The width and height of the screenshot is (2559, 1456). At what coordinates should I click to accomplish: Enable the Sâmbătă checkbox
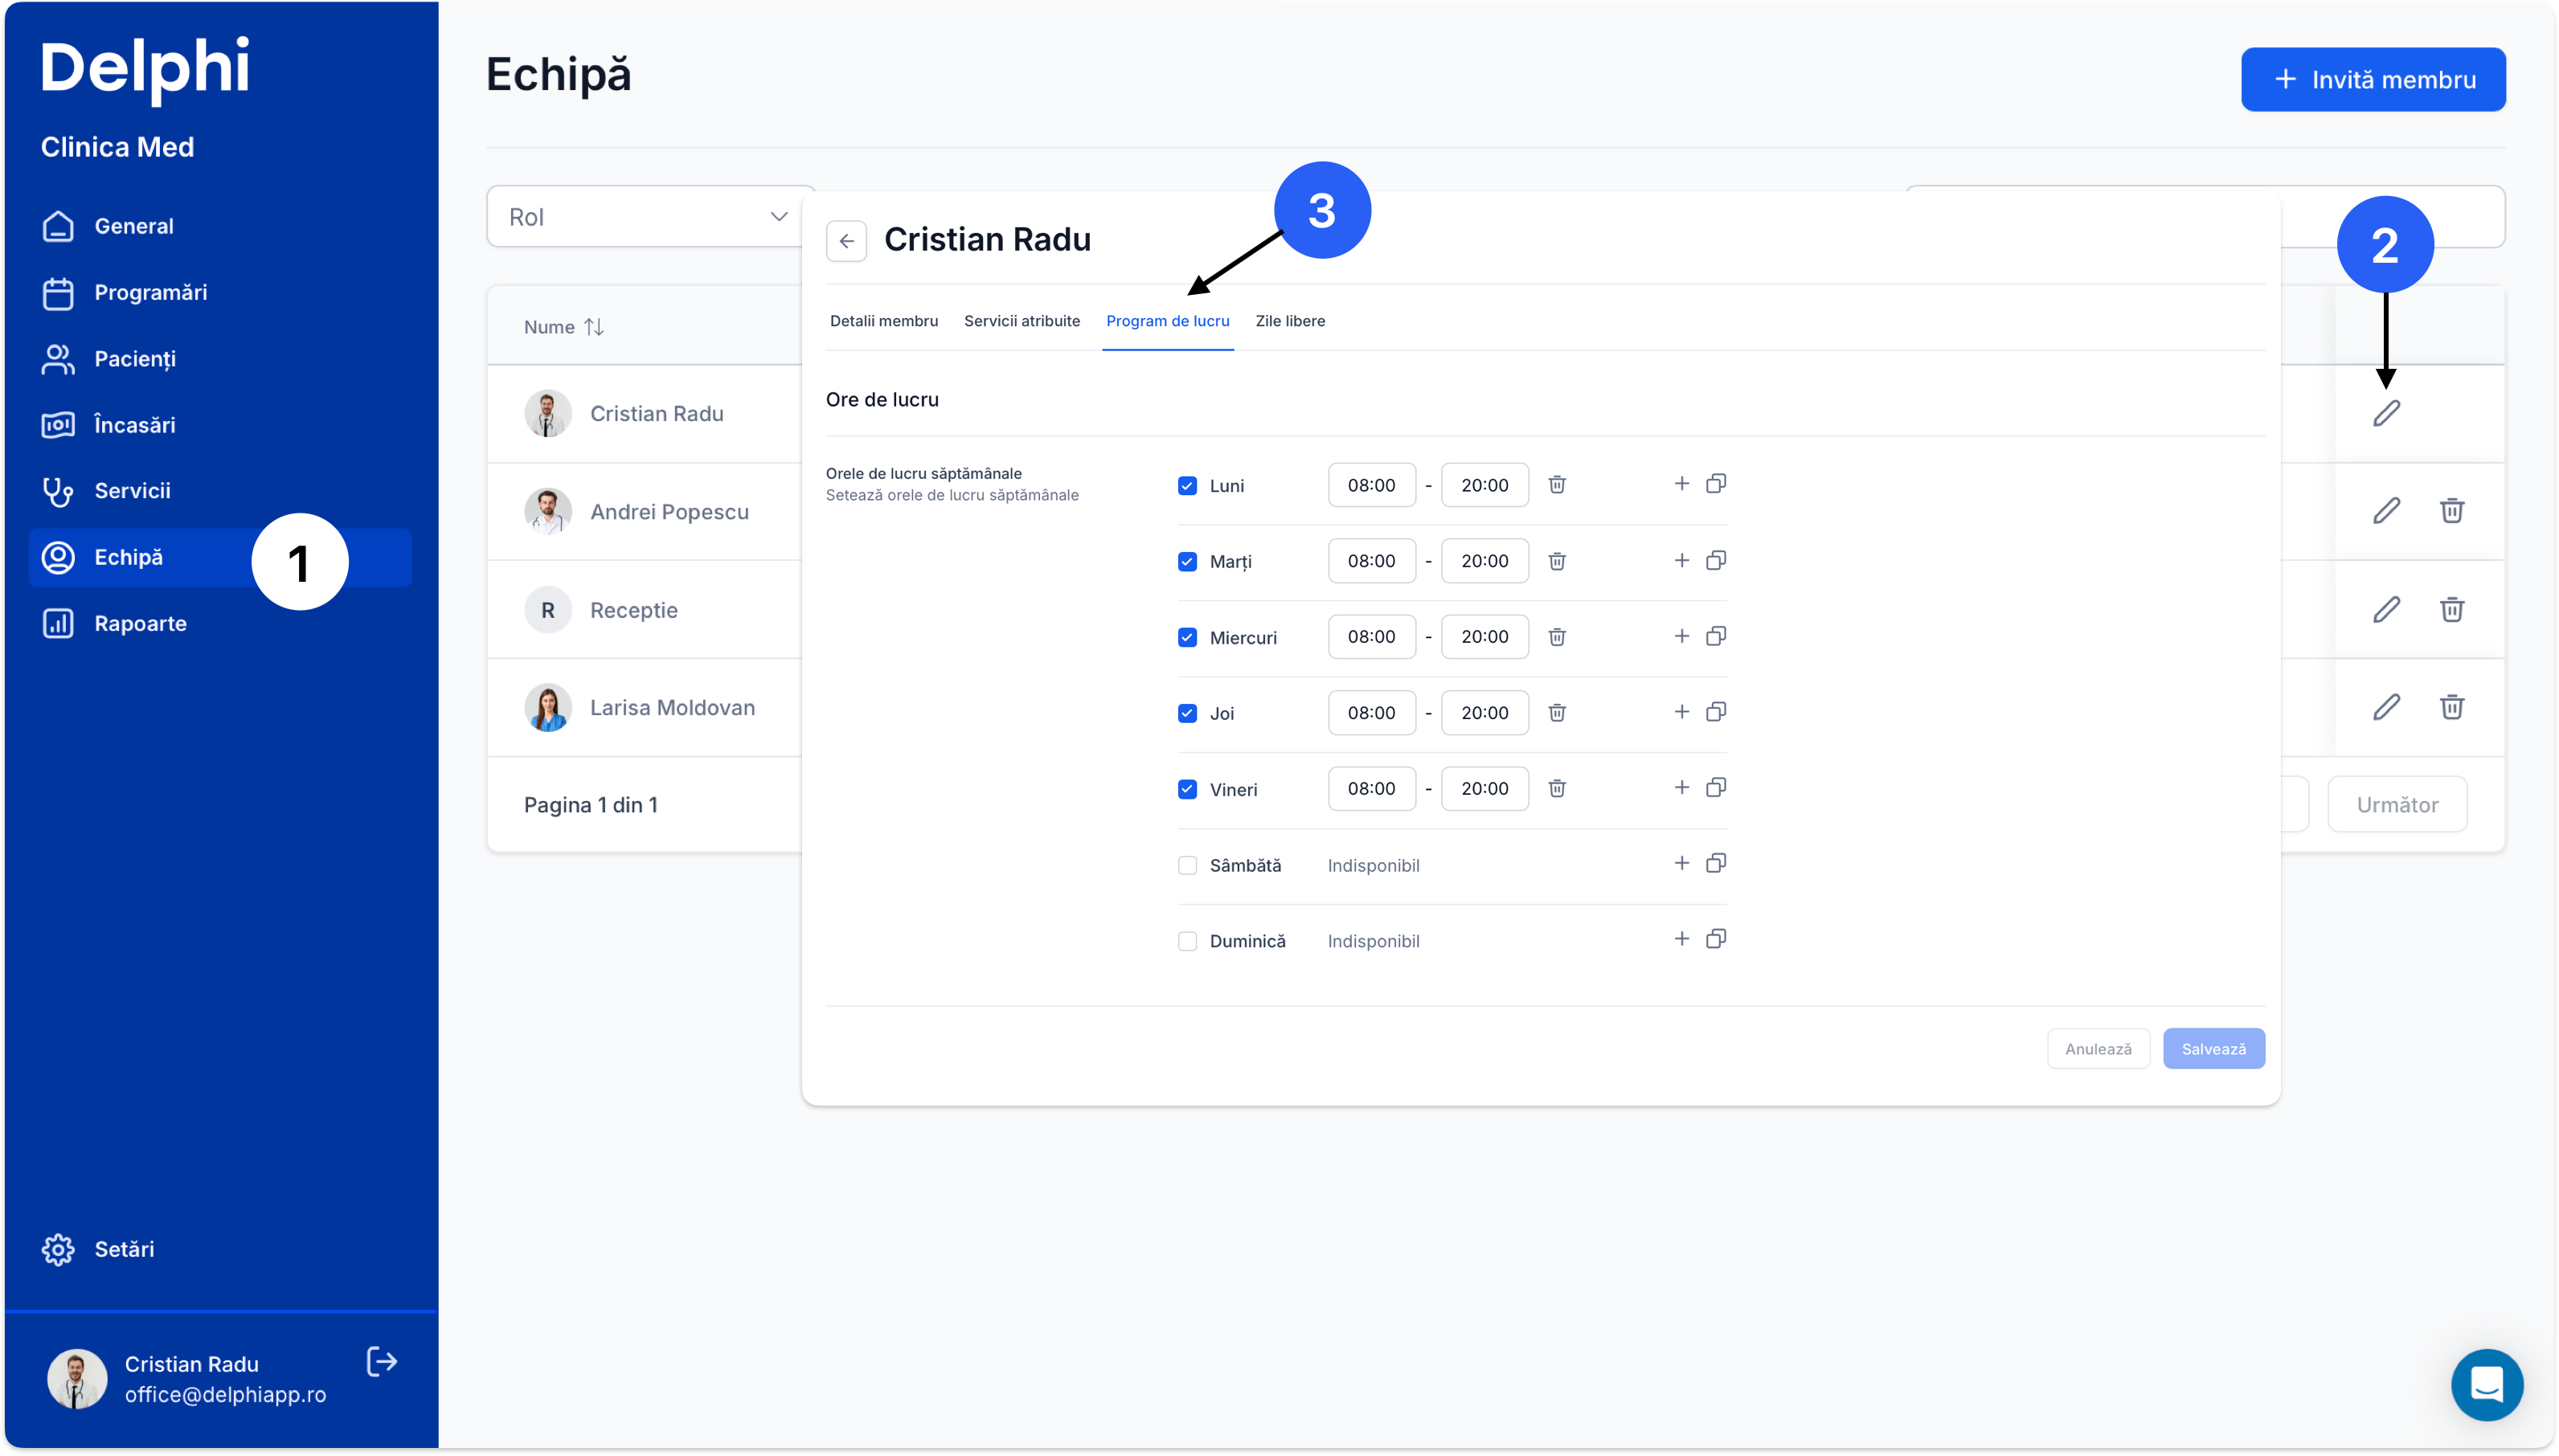1187,865
